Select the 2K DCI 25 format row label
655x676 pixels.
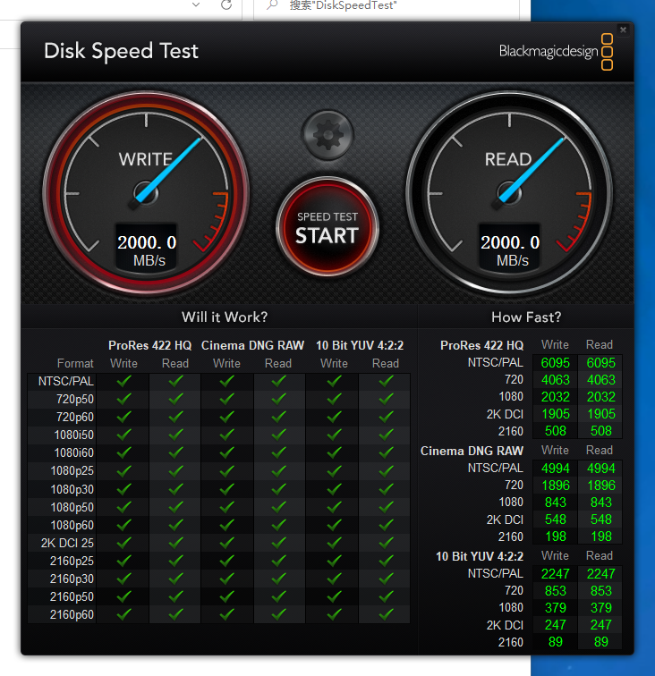click(x=67, y=543)
